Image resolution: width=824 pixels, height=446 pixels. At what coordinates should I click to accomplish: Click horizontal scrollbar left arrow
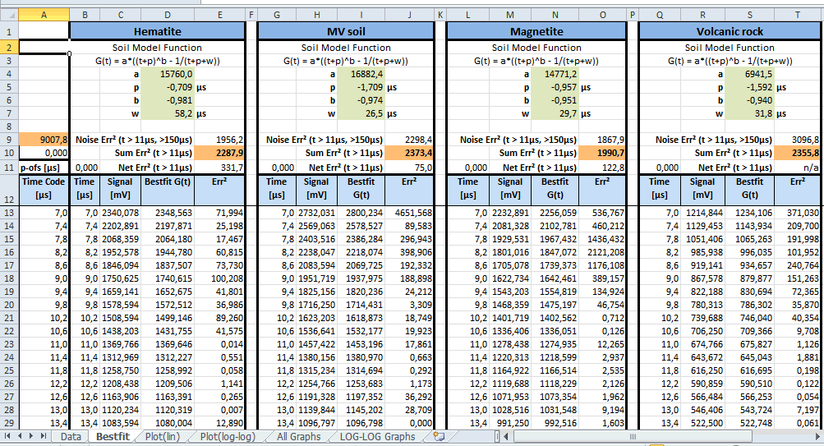506,436
